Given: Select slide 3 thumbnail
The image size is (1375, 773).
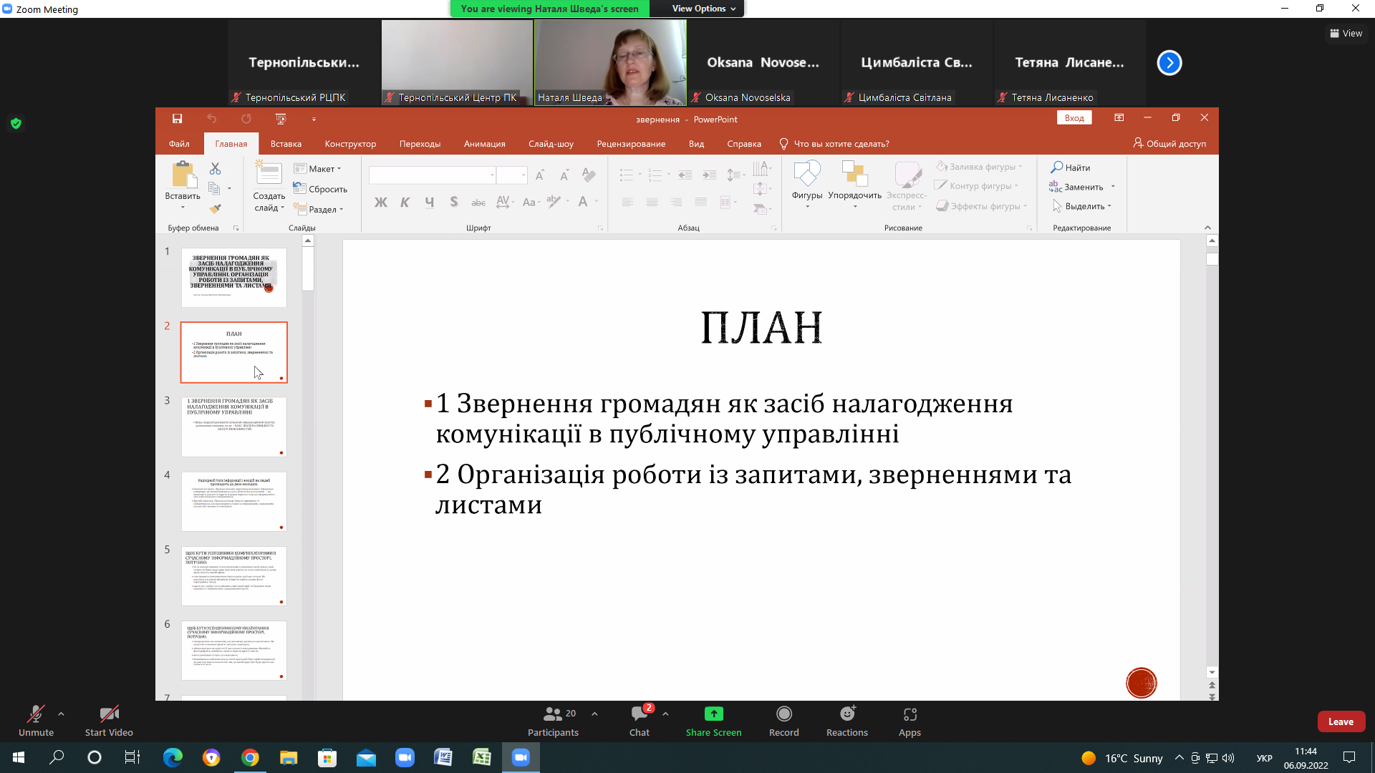Looking at the screenshot, I should [233, 427].
